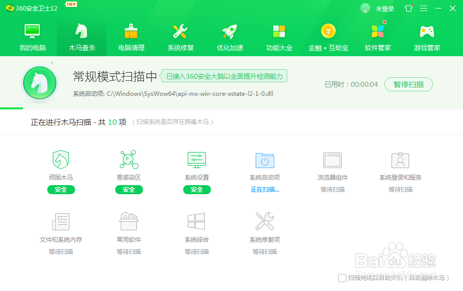The height and width of the screenshot is (291, 463).
Task: Click the 360安全大脑 notice label
Action: [223, 76]
